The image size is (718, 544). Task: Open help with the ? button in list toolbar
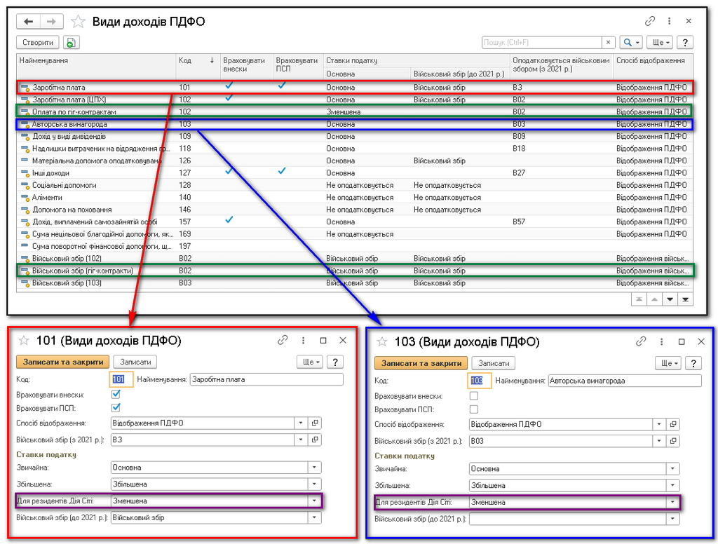[x=685, y=43]
